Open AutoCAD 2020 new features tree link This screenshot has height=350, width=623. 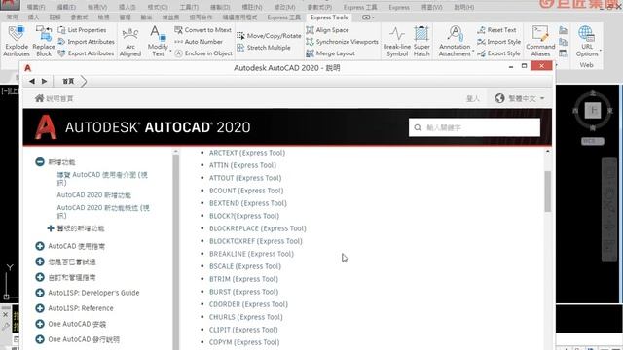(x=93, y=195)
